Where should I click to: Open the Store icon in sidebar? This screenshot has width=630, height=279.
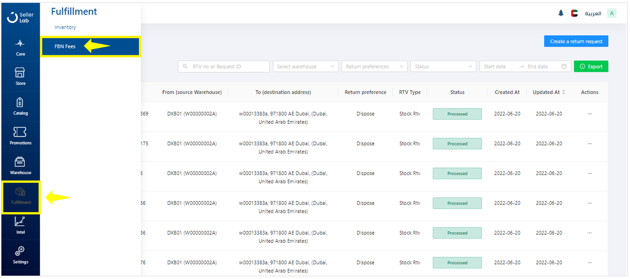[x=20, y=76]
